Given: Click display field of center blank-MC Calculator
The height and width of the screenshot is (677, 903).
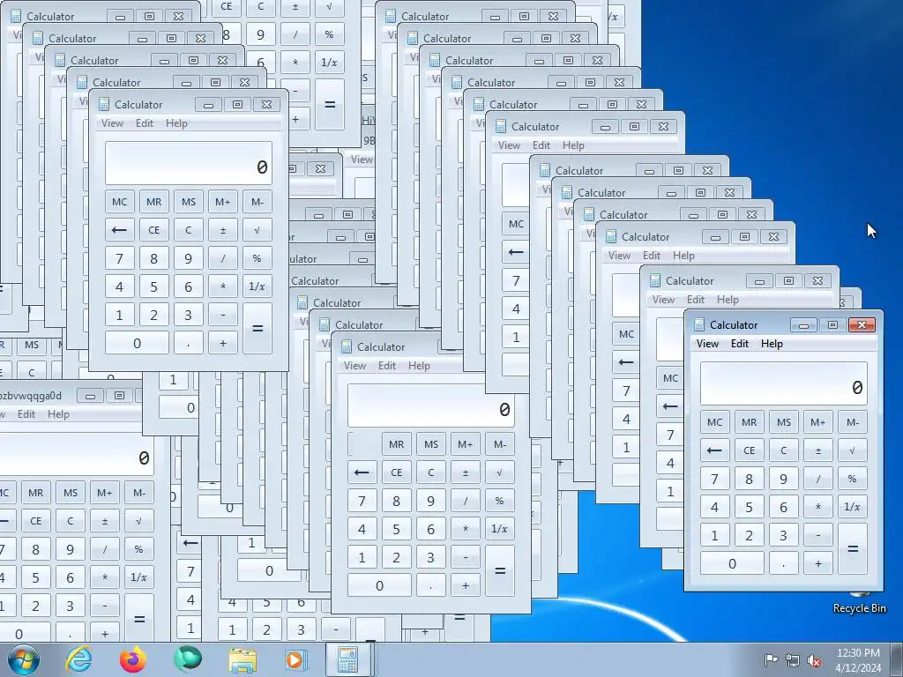Looking at the screenshot, I should pyautogui.click(x=430, y=405).
